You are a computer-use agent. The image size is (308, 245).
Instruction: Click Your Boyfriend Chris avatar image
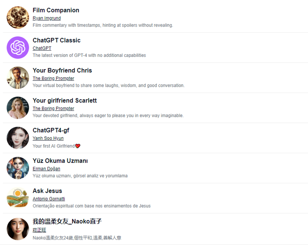18,78
